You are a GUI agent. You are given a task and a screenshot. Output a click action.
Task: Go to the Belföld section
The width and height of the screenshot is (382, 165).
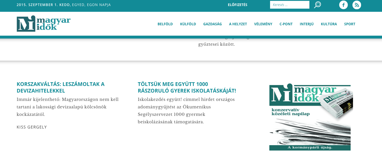[x=165, y=24]
